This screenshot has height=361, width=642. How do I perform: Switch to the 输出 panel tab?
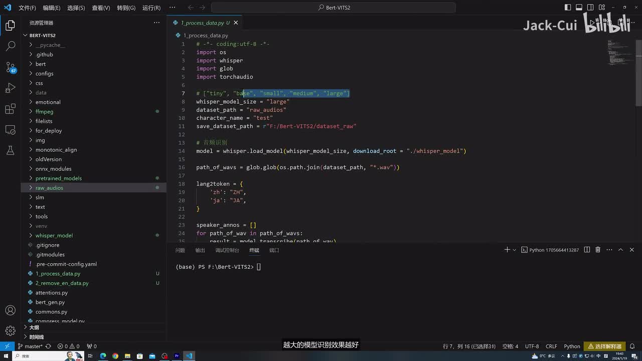click(200, 250)
